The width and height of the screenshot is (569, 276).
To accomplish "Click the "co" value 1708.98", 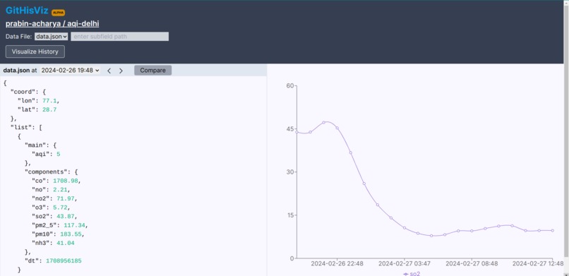I will tap(66, 181).
